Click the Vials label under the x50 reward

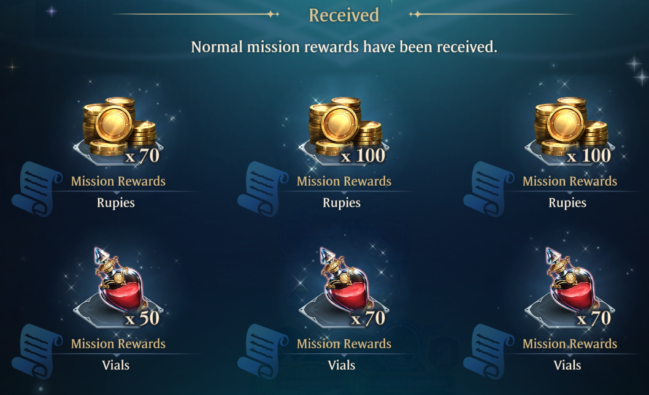116,365
